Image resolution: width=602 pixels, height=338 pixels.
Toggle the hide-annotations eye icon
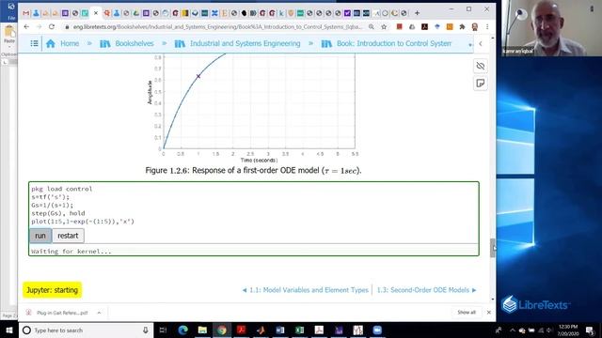coord(481,66)
